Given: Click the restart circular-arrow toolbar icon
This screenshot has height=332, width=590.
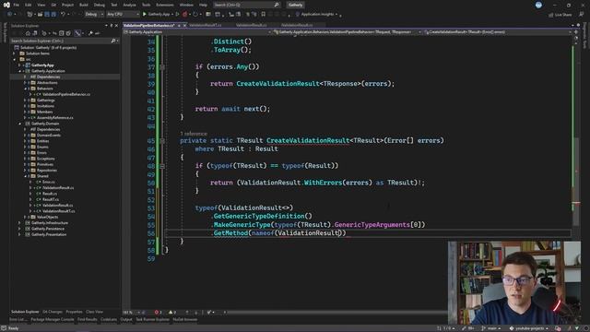Looking at the screenshot, I should pos(195,15).
